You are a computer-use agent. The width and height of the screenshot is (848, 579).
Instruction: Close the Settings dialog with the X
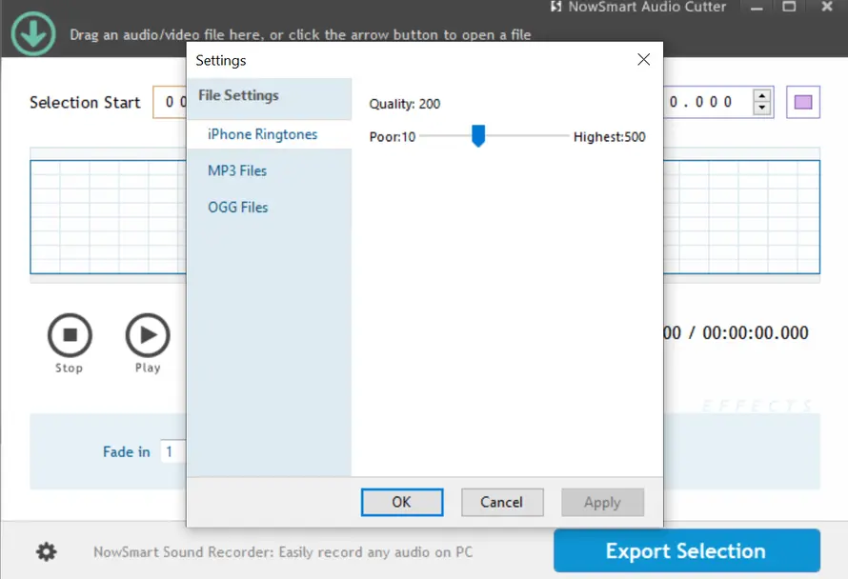click(x=643, y=59)
